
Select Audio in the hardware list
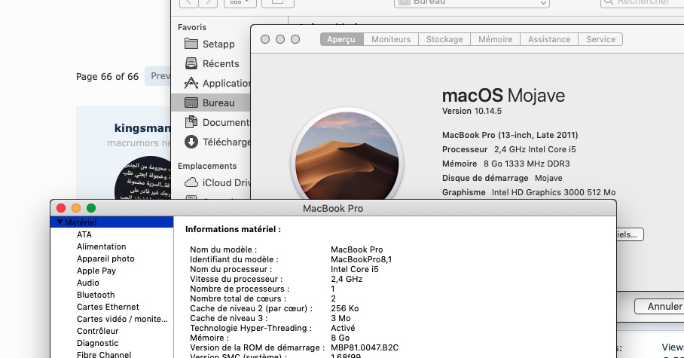tap(87, 283)
